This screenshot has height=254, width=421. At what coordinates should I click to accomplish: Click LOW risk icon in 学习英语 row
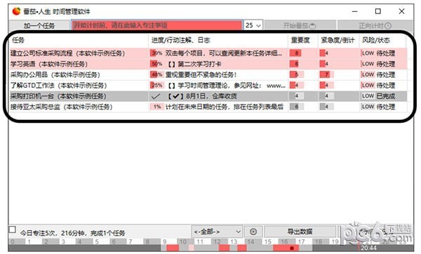[x=368, y=64]
